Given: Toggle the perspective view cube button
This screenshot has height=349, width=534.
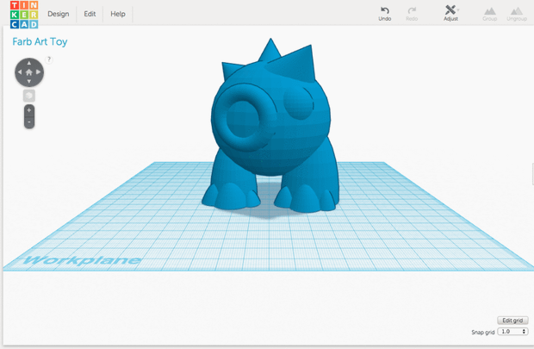Looking at the screenshot, I should click(29, 96).
